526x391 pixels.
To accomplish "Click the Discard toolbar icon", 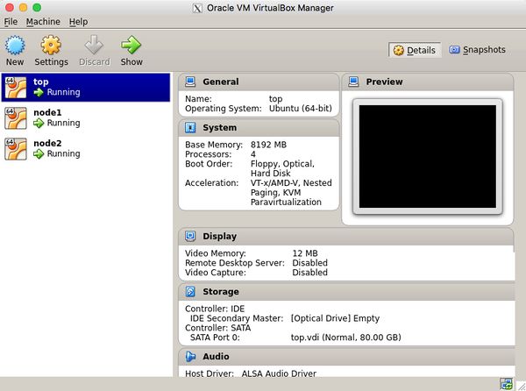I will click(x=94, y=46).
